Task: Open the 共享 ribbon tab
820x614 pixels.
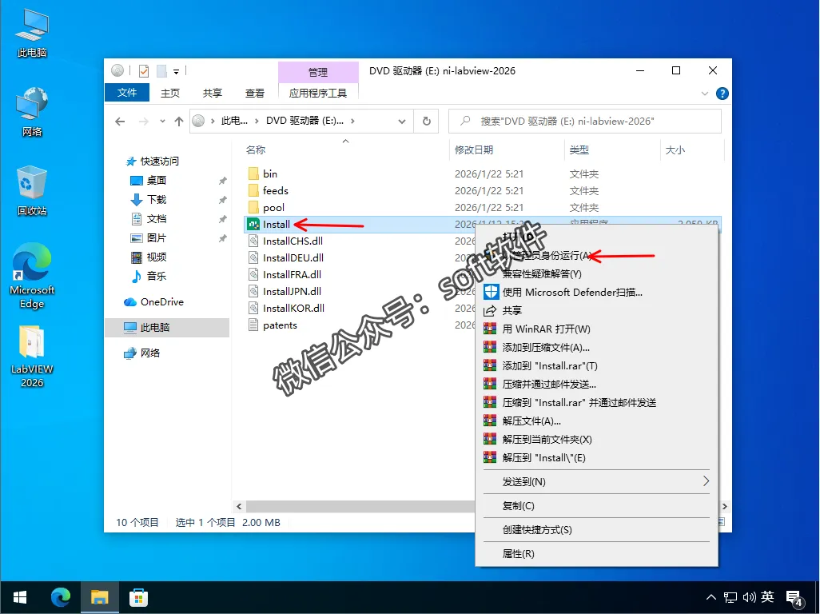Action: tap(213, 93)
